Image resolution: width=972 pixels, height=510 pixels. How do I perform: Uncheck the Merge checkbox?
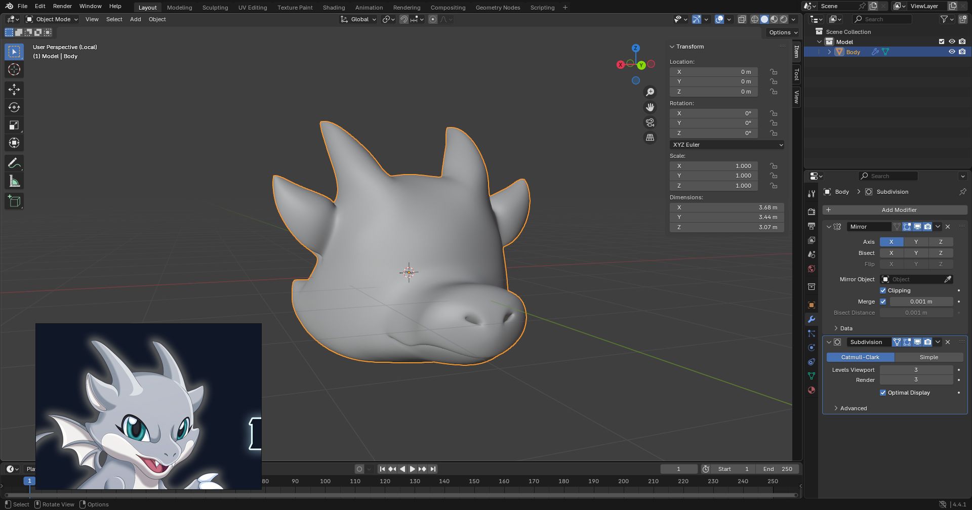click(x=883, y=302)
